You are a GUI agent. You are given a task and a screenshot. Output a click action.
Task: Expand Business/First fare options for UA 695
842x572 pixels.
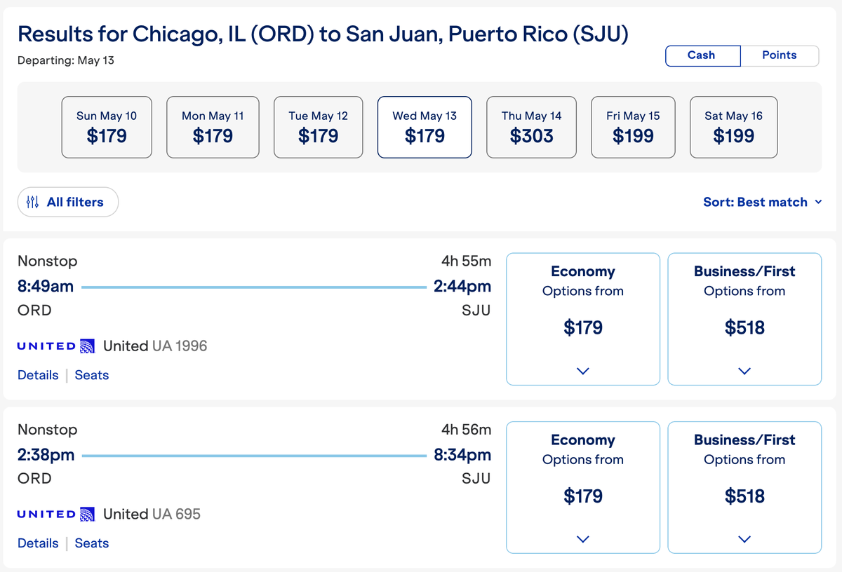(x=744, y=538)
